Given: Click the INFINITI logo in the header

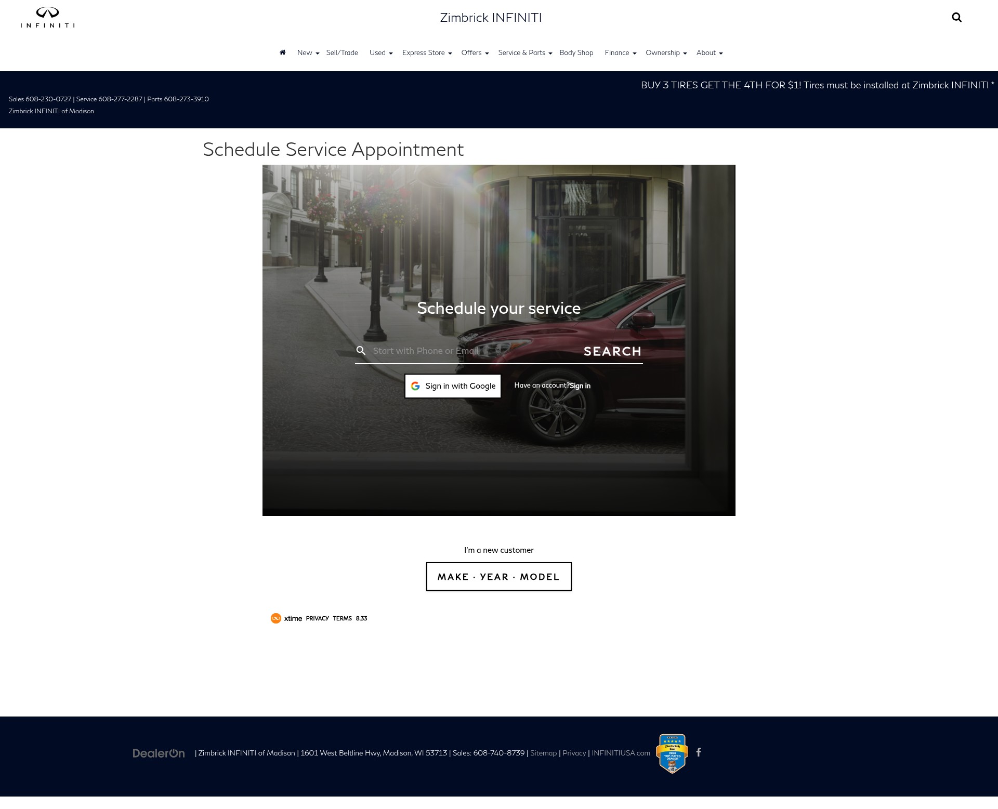Looking at the screenshot, I should 47,18.
